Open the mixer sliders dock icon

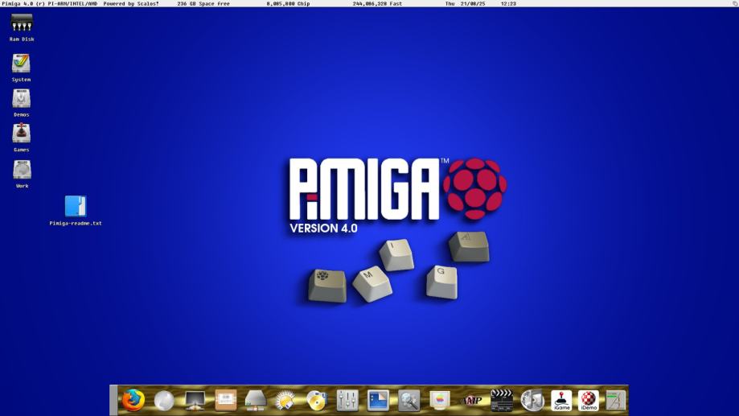[347, 401]
